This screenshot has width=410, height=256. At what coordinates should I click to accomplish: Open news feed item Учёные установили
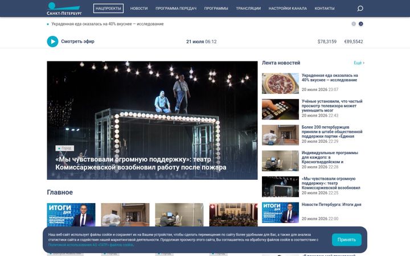coord(332,106)
